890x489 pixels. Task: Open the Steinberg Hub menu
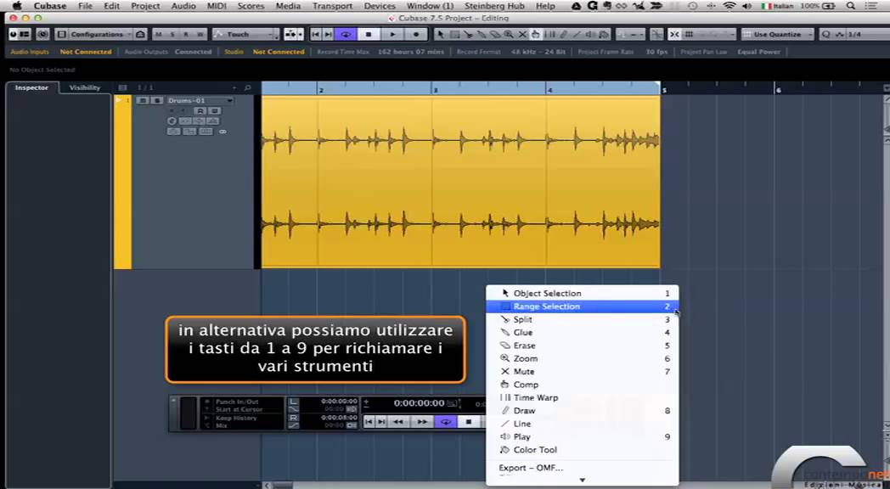pyautogui.click(x=494, y=6)
